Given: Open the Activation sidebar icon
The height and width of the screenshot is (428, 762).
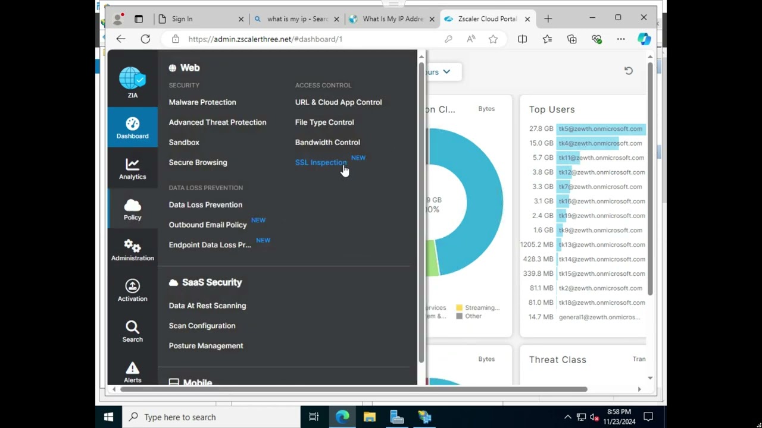Looking at the screenshot, I should pos(132,291).
